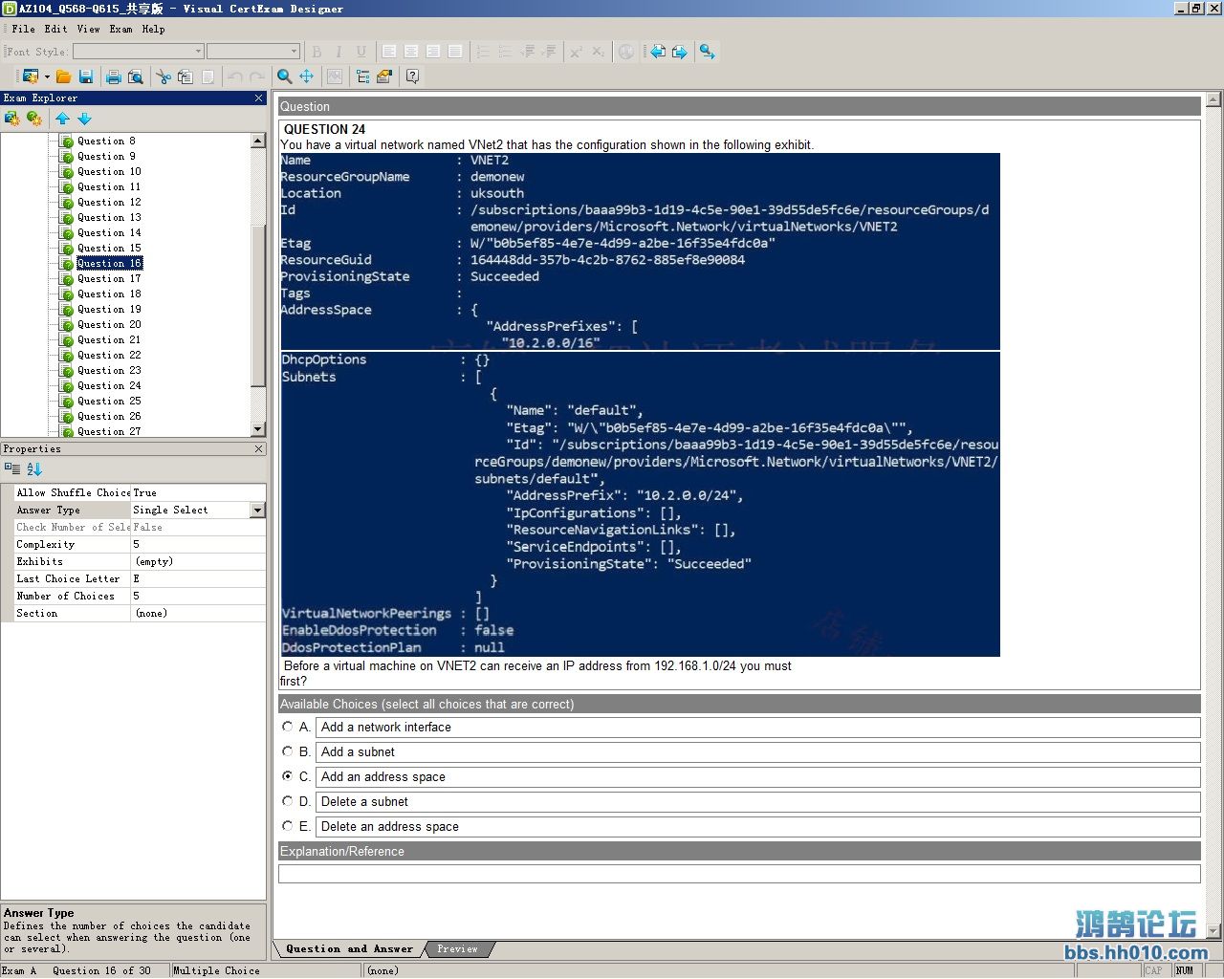Select Question 20 in Exam Explorer
Image resolution: width=1224 pixels, height=979 pixels.
(109, 325)
